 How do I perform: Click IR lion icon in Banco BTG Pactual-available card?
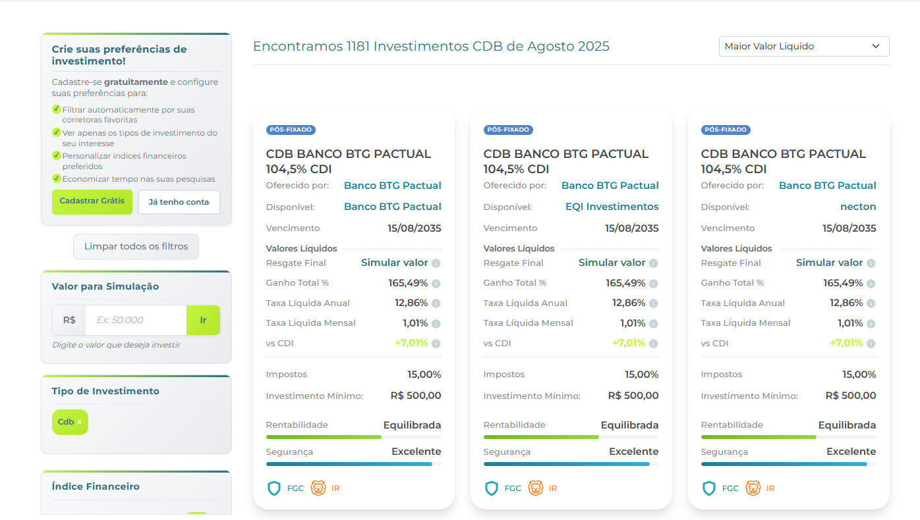pos(318,488)
